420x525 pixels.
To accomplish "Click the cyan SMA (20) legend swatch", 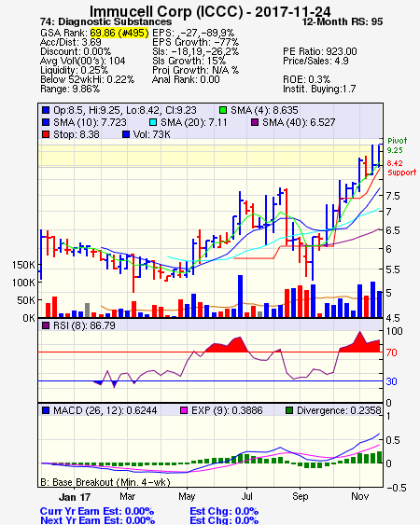I will (152, 122).
